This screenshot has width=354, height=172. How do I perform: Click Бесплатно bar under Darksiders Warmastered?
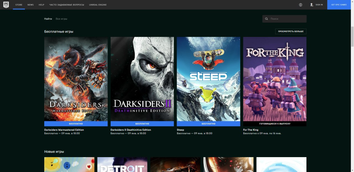click(76, 124)
